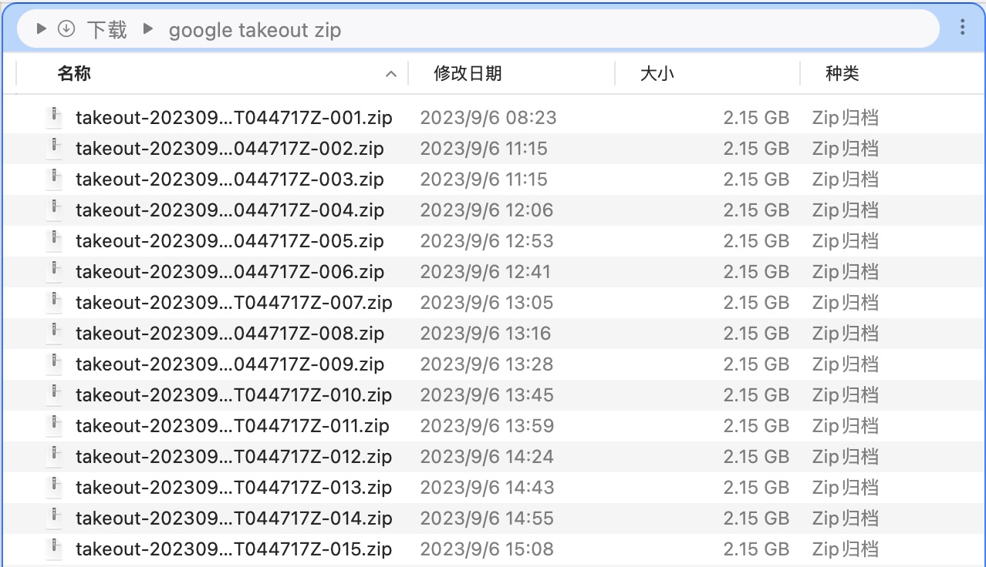Screen dimensions: 986x567
Task: Click the date 2023/9/6 13:28
Action: coord(486,364)
